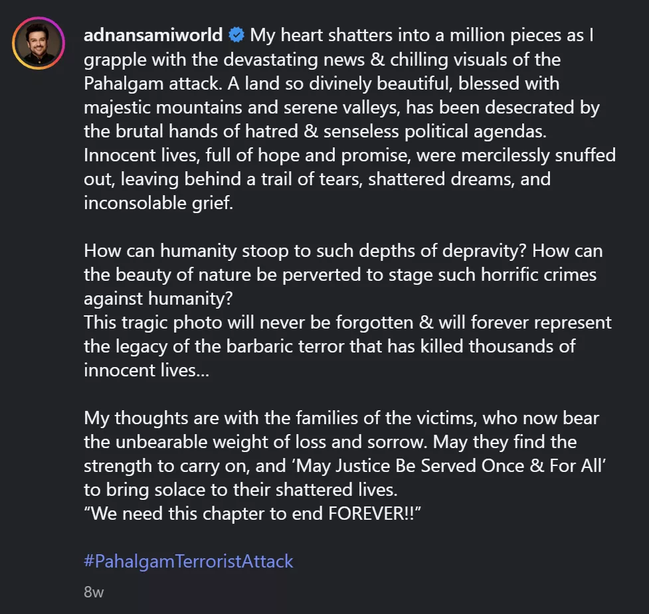The image size is (649, 614).
Task: Click the "against humanity?" line
Action: coord(158,299)
